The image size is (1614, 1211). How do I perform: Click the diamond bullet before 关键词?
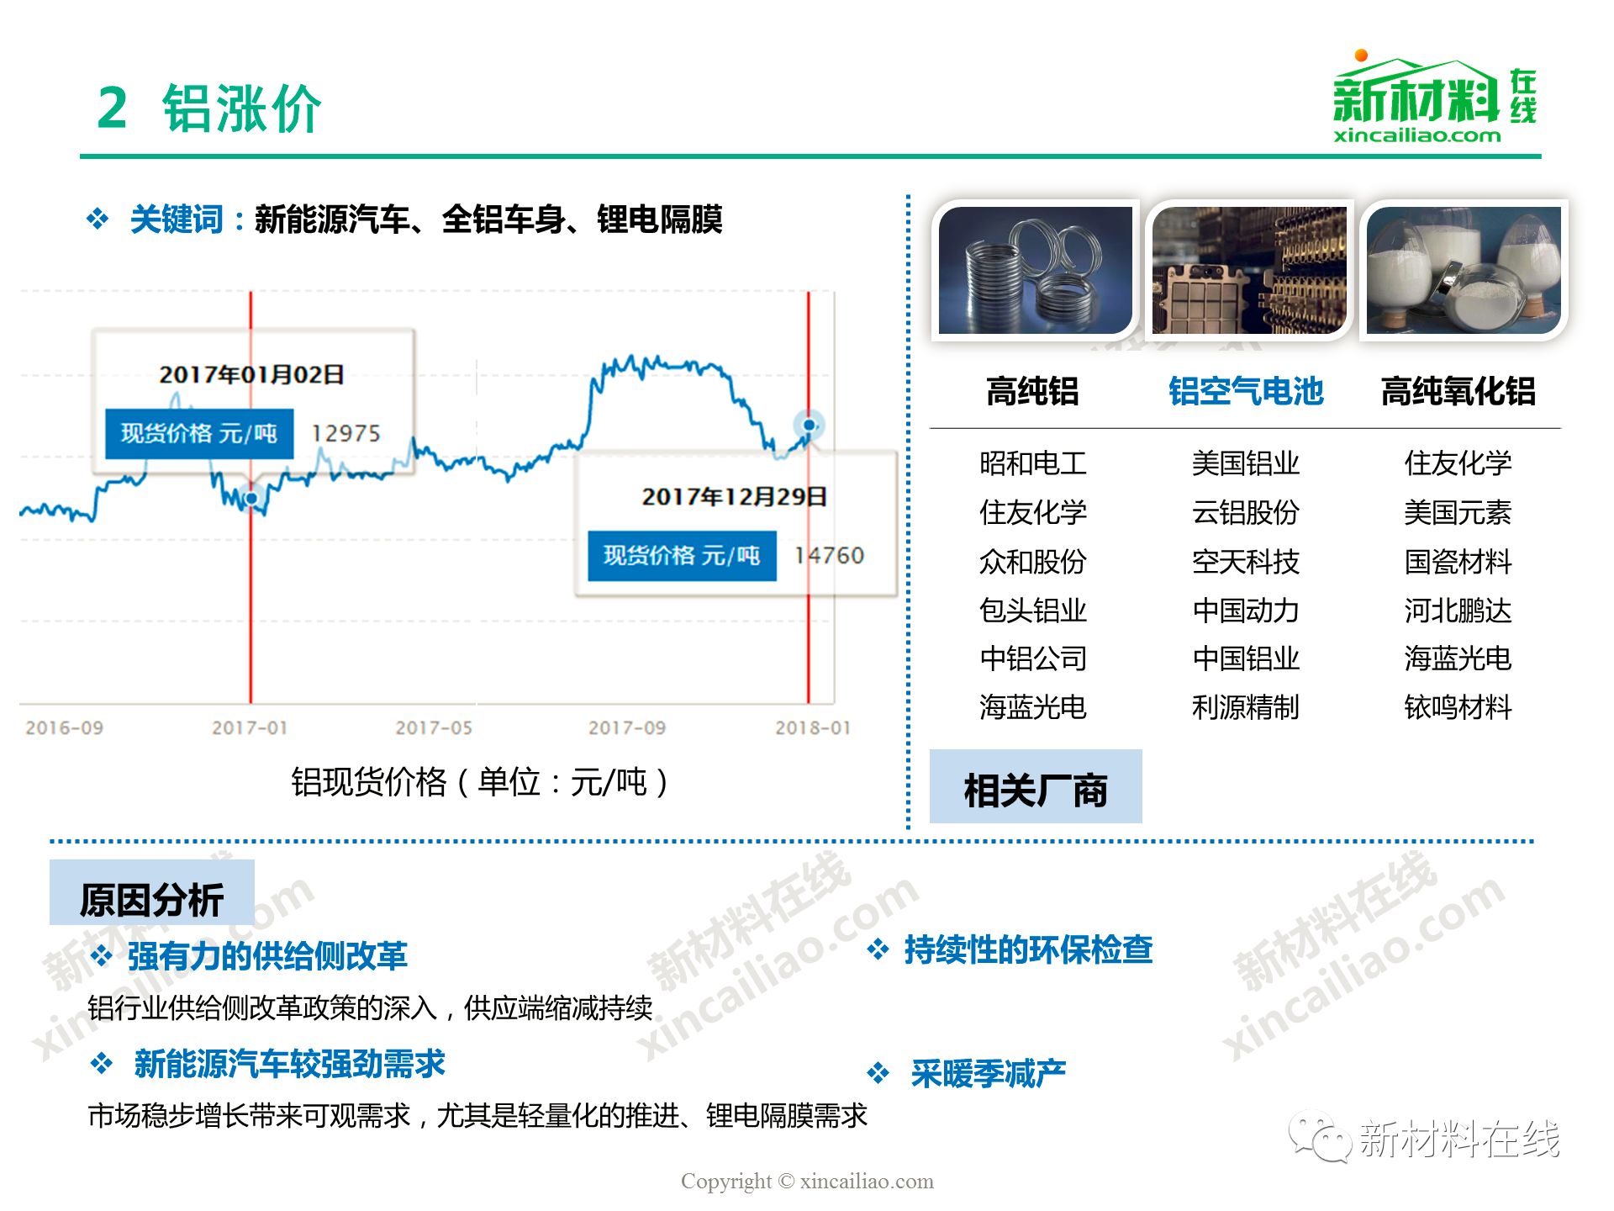pyautogui.click(x=98, y=219)
